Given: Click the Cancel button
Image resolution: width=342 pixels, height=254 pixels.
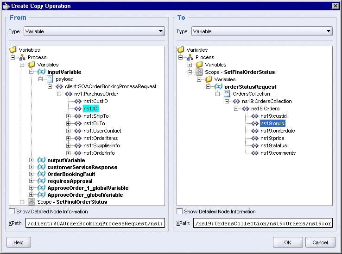Looking at the screenshot, I should tap(320, 242).
